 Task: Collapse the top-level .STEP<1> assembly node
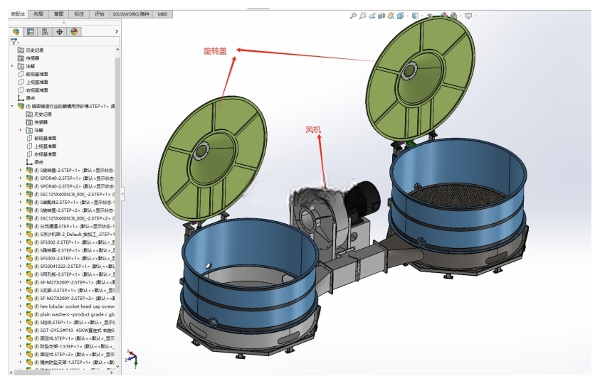13,106
